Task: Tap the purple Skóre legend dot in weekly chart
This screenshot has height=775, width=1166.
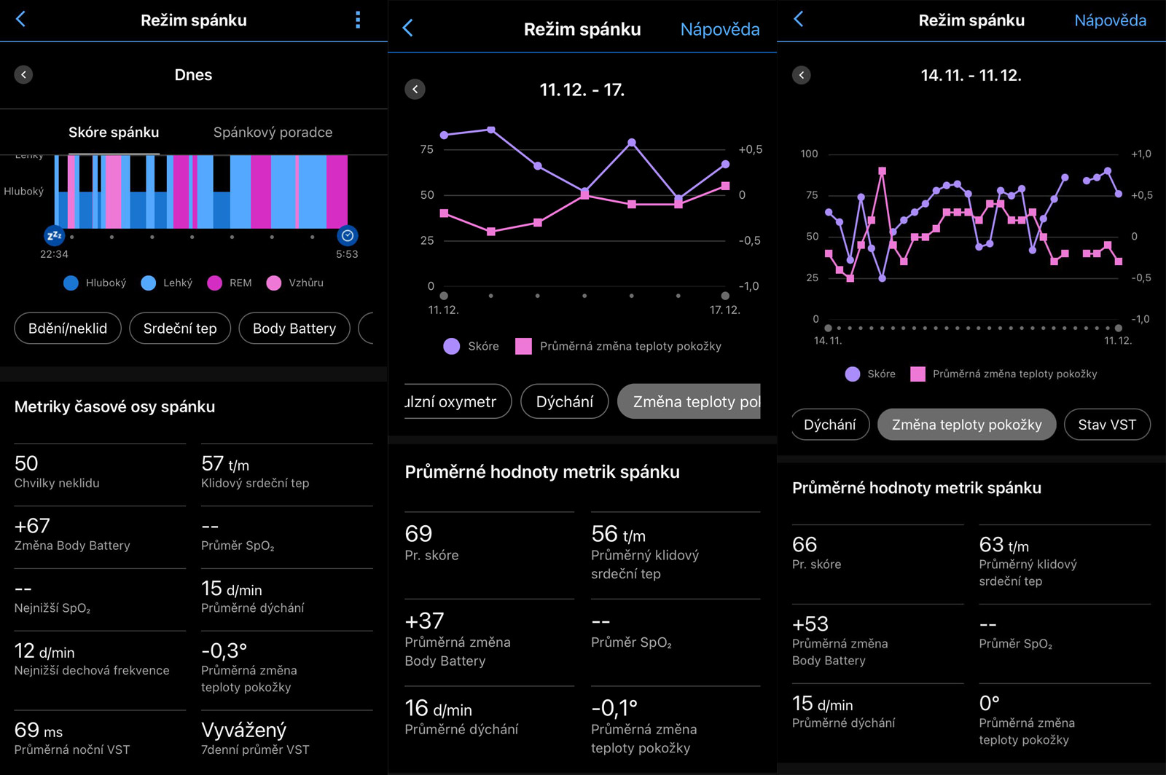Action: (x=452, y=346)
